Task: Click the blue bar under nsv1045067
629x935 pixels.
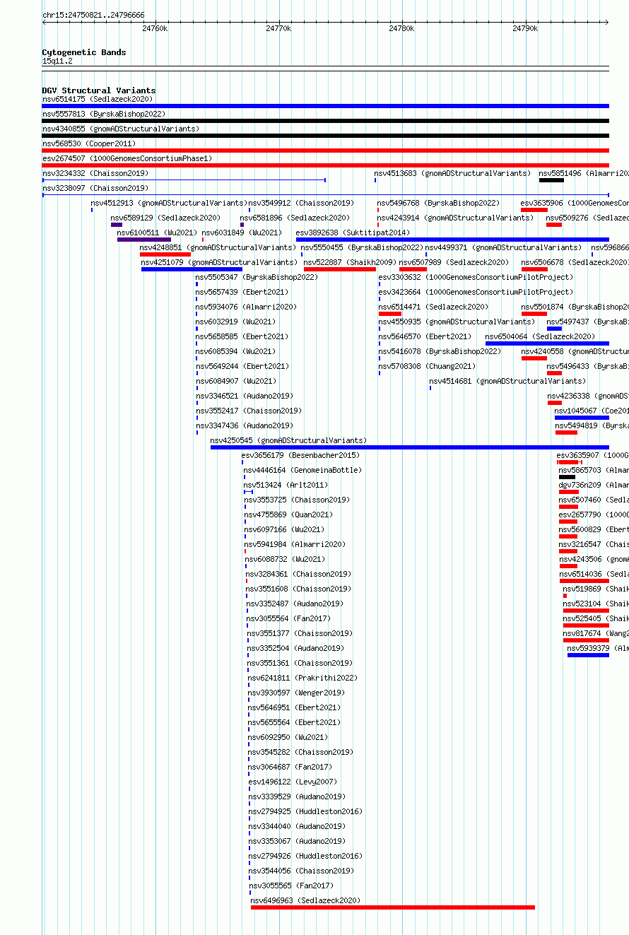Action: coord(582,418)
